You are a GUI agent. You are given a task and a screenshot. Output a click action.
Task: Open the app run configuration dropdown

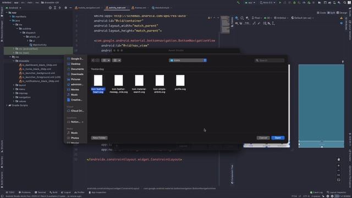tap(250, 3)
